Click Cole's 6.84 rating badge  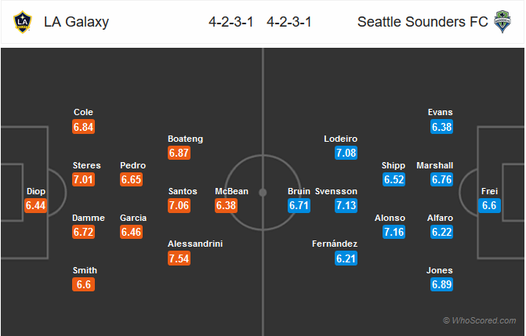pos(84,127)
